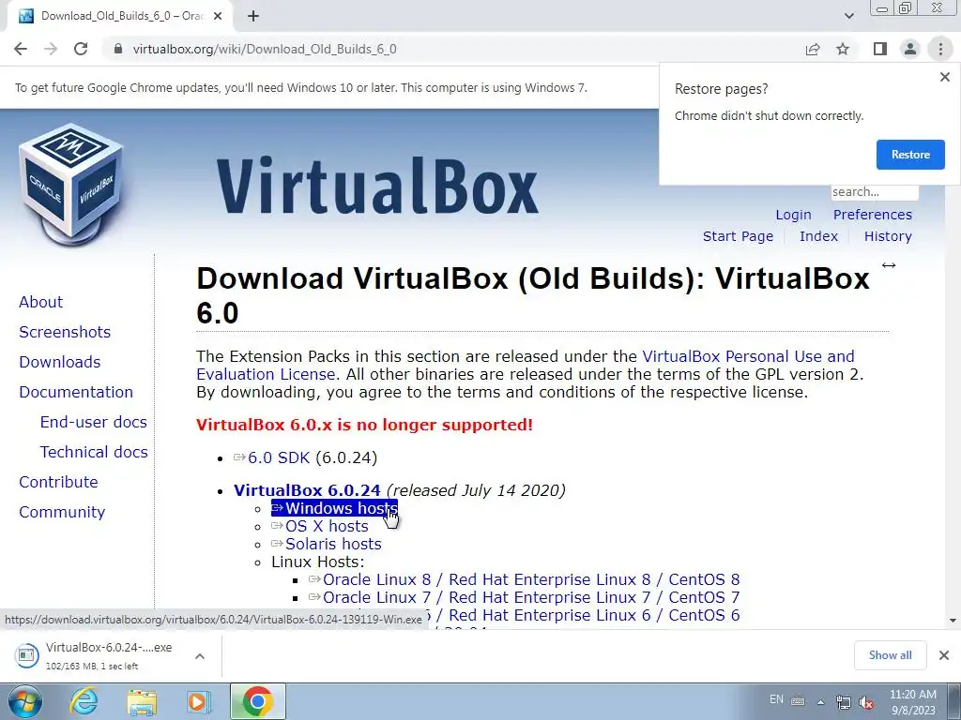The image size is (961, 720).
Task: Close the Download_Old_Builds_6_0 tab
Action: click(218, 16)
